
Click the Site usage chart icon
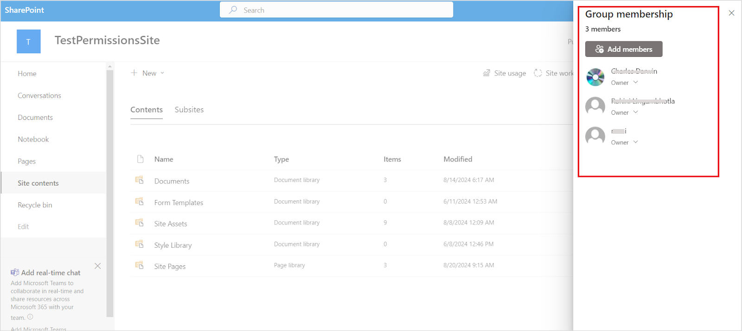(x=486, y=73)
